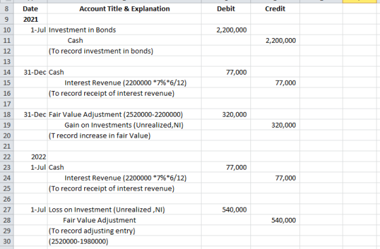Select the 'Cash' cell in row 11
The image size is (380, 249).
point(124,41)
